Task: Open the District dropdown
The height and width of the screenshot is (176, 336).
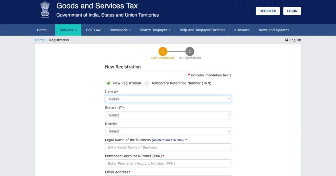Action: click(x=168, y=131)
